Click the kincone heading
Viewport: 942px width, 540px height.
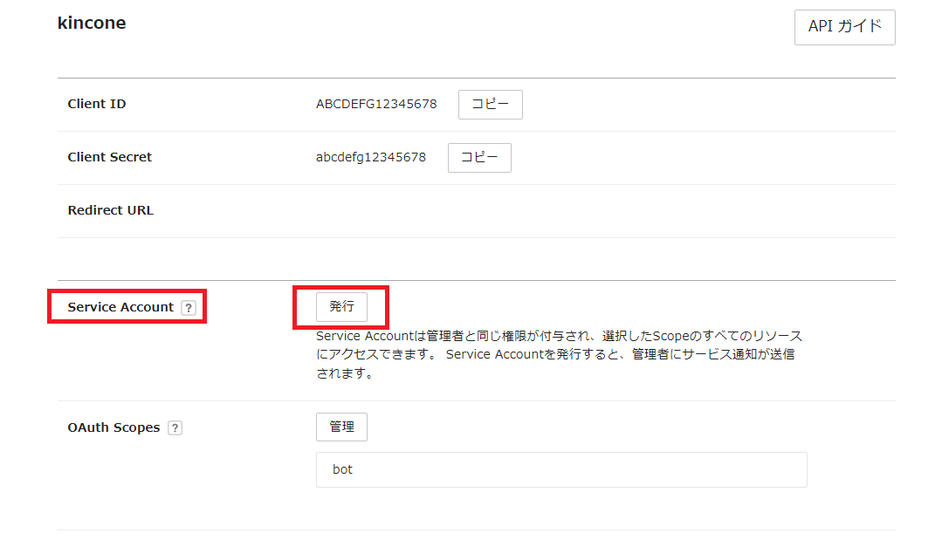(92, 23)
